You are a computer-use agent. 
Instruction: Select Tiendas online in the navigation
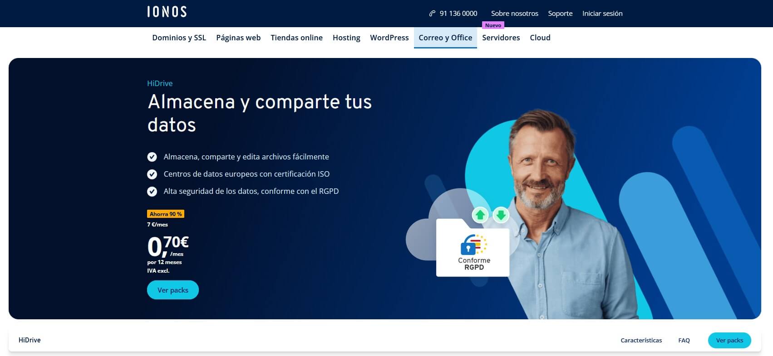pyautogui.click(x=296, y=38)
